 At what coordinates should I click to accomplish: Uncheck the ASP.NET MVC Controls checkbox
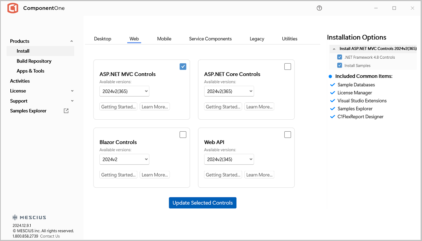[x=183, y=66]
